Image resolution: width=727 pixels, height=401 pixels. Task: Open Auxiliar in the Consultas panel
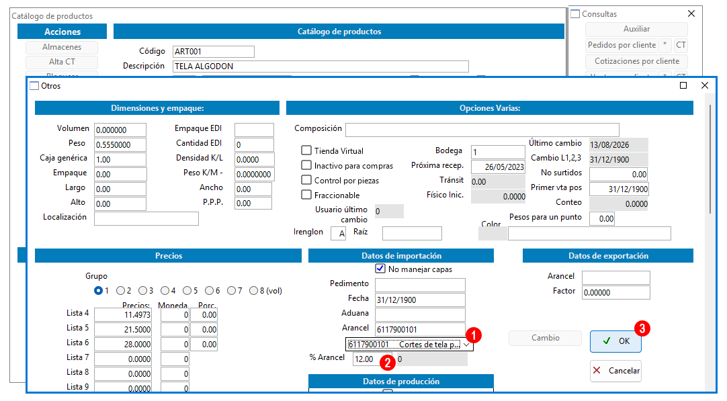[x=636, y=29]
